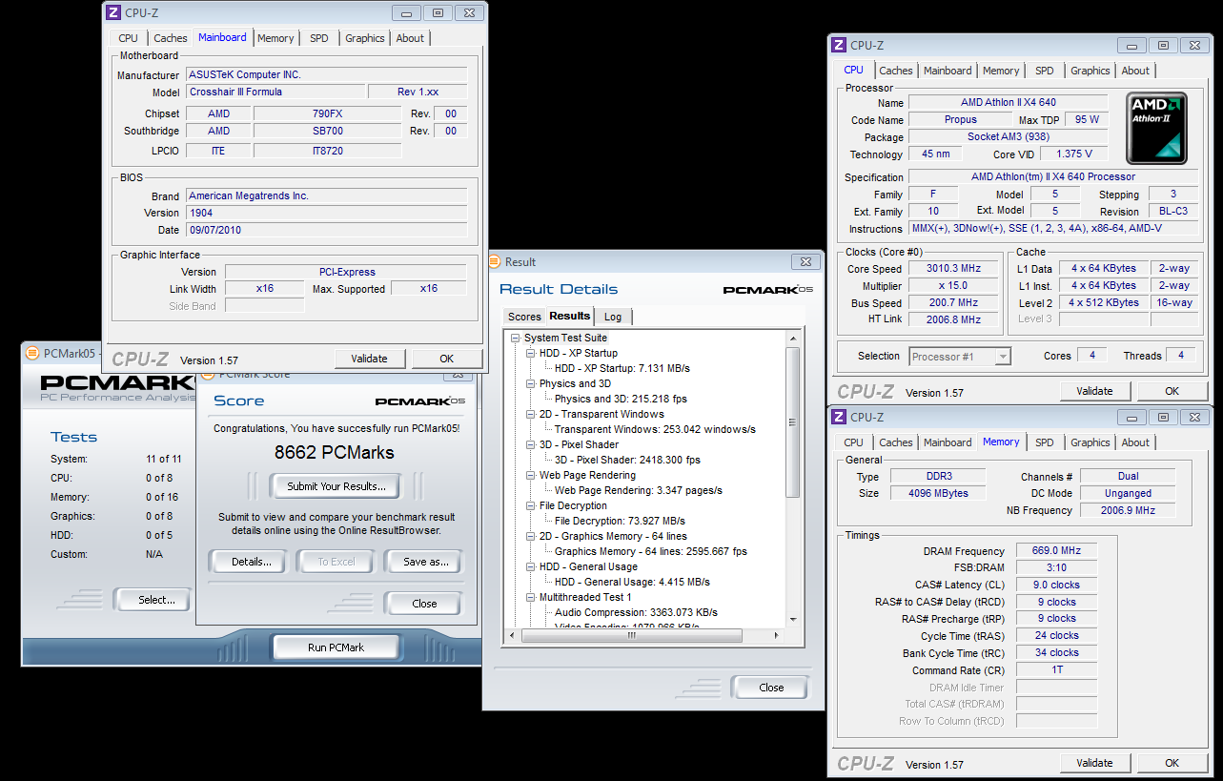
Task: Open the Caches tab in the Mainboard CPU-Z window
Action: point(171,38)
